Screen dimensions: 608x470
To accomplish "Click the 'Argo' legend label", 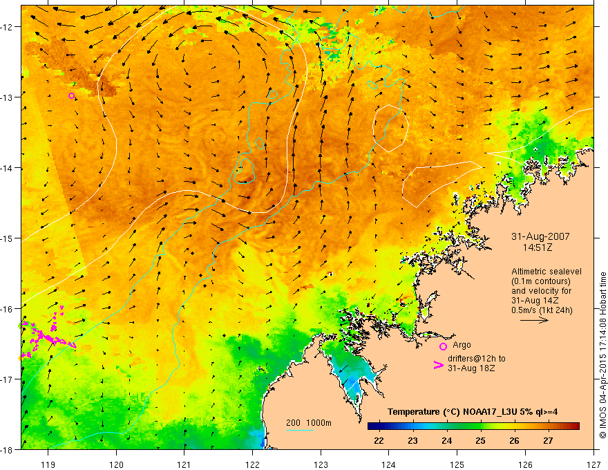I will tap(462, 345).
